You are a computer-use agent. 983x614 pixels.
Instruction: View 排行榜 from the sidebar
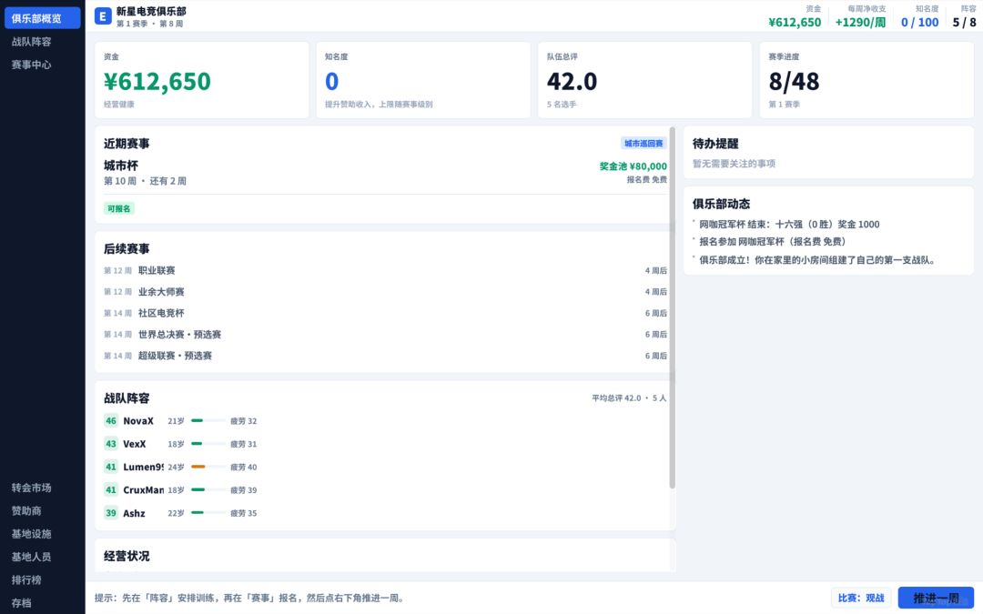[43, 579]
